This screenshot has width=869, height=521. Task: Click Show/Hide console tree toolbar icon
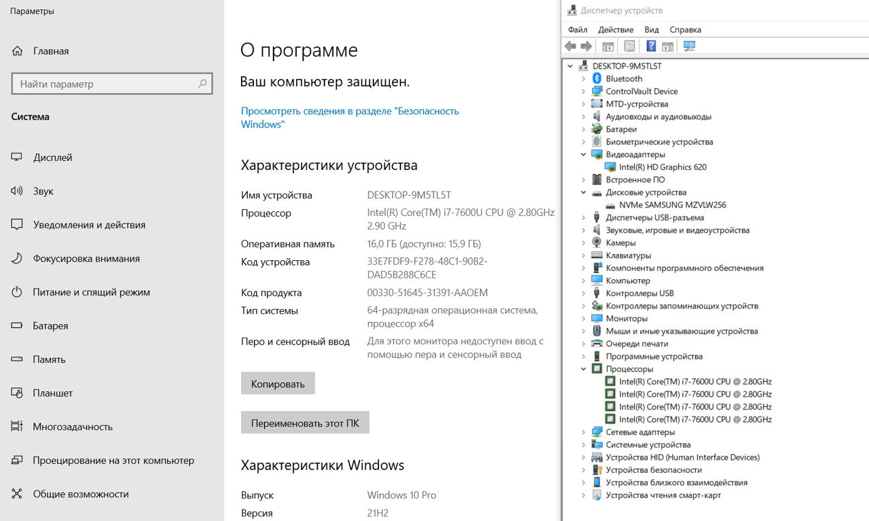(x=608, y=46)
